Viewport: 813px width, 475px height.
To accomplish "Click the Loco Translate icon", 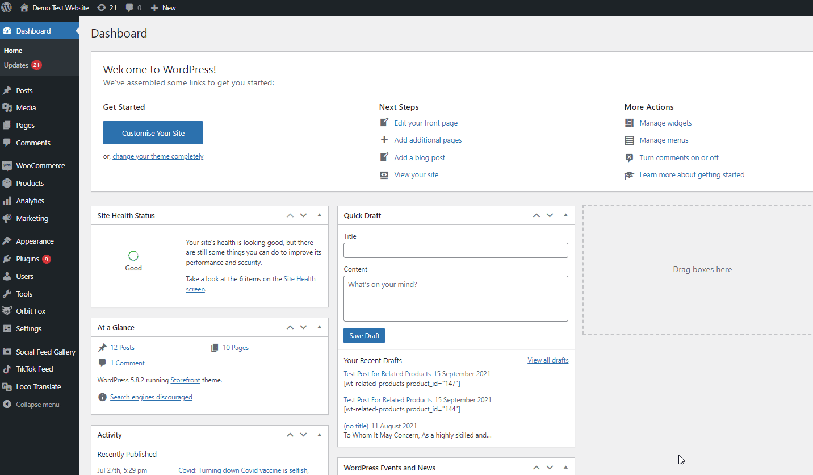I will [x=7, y=386].
